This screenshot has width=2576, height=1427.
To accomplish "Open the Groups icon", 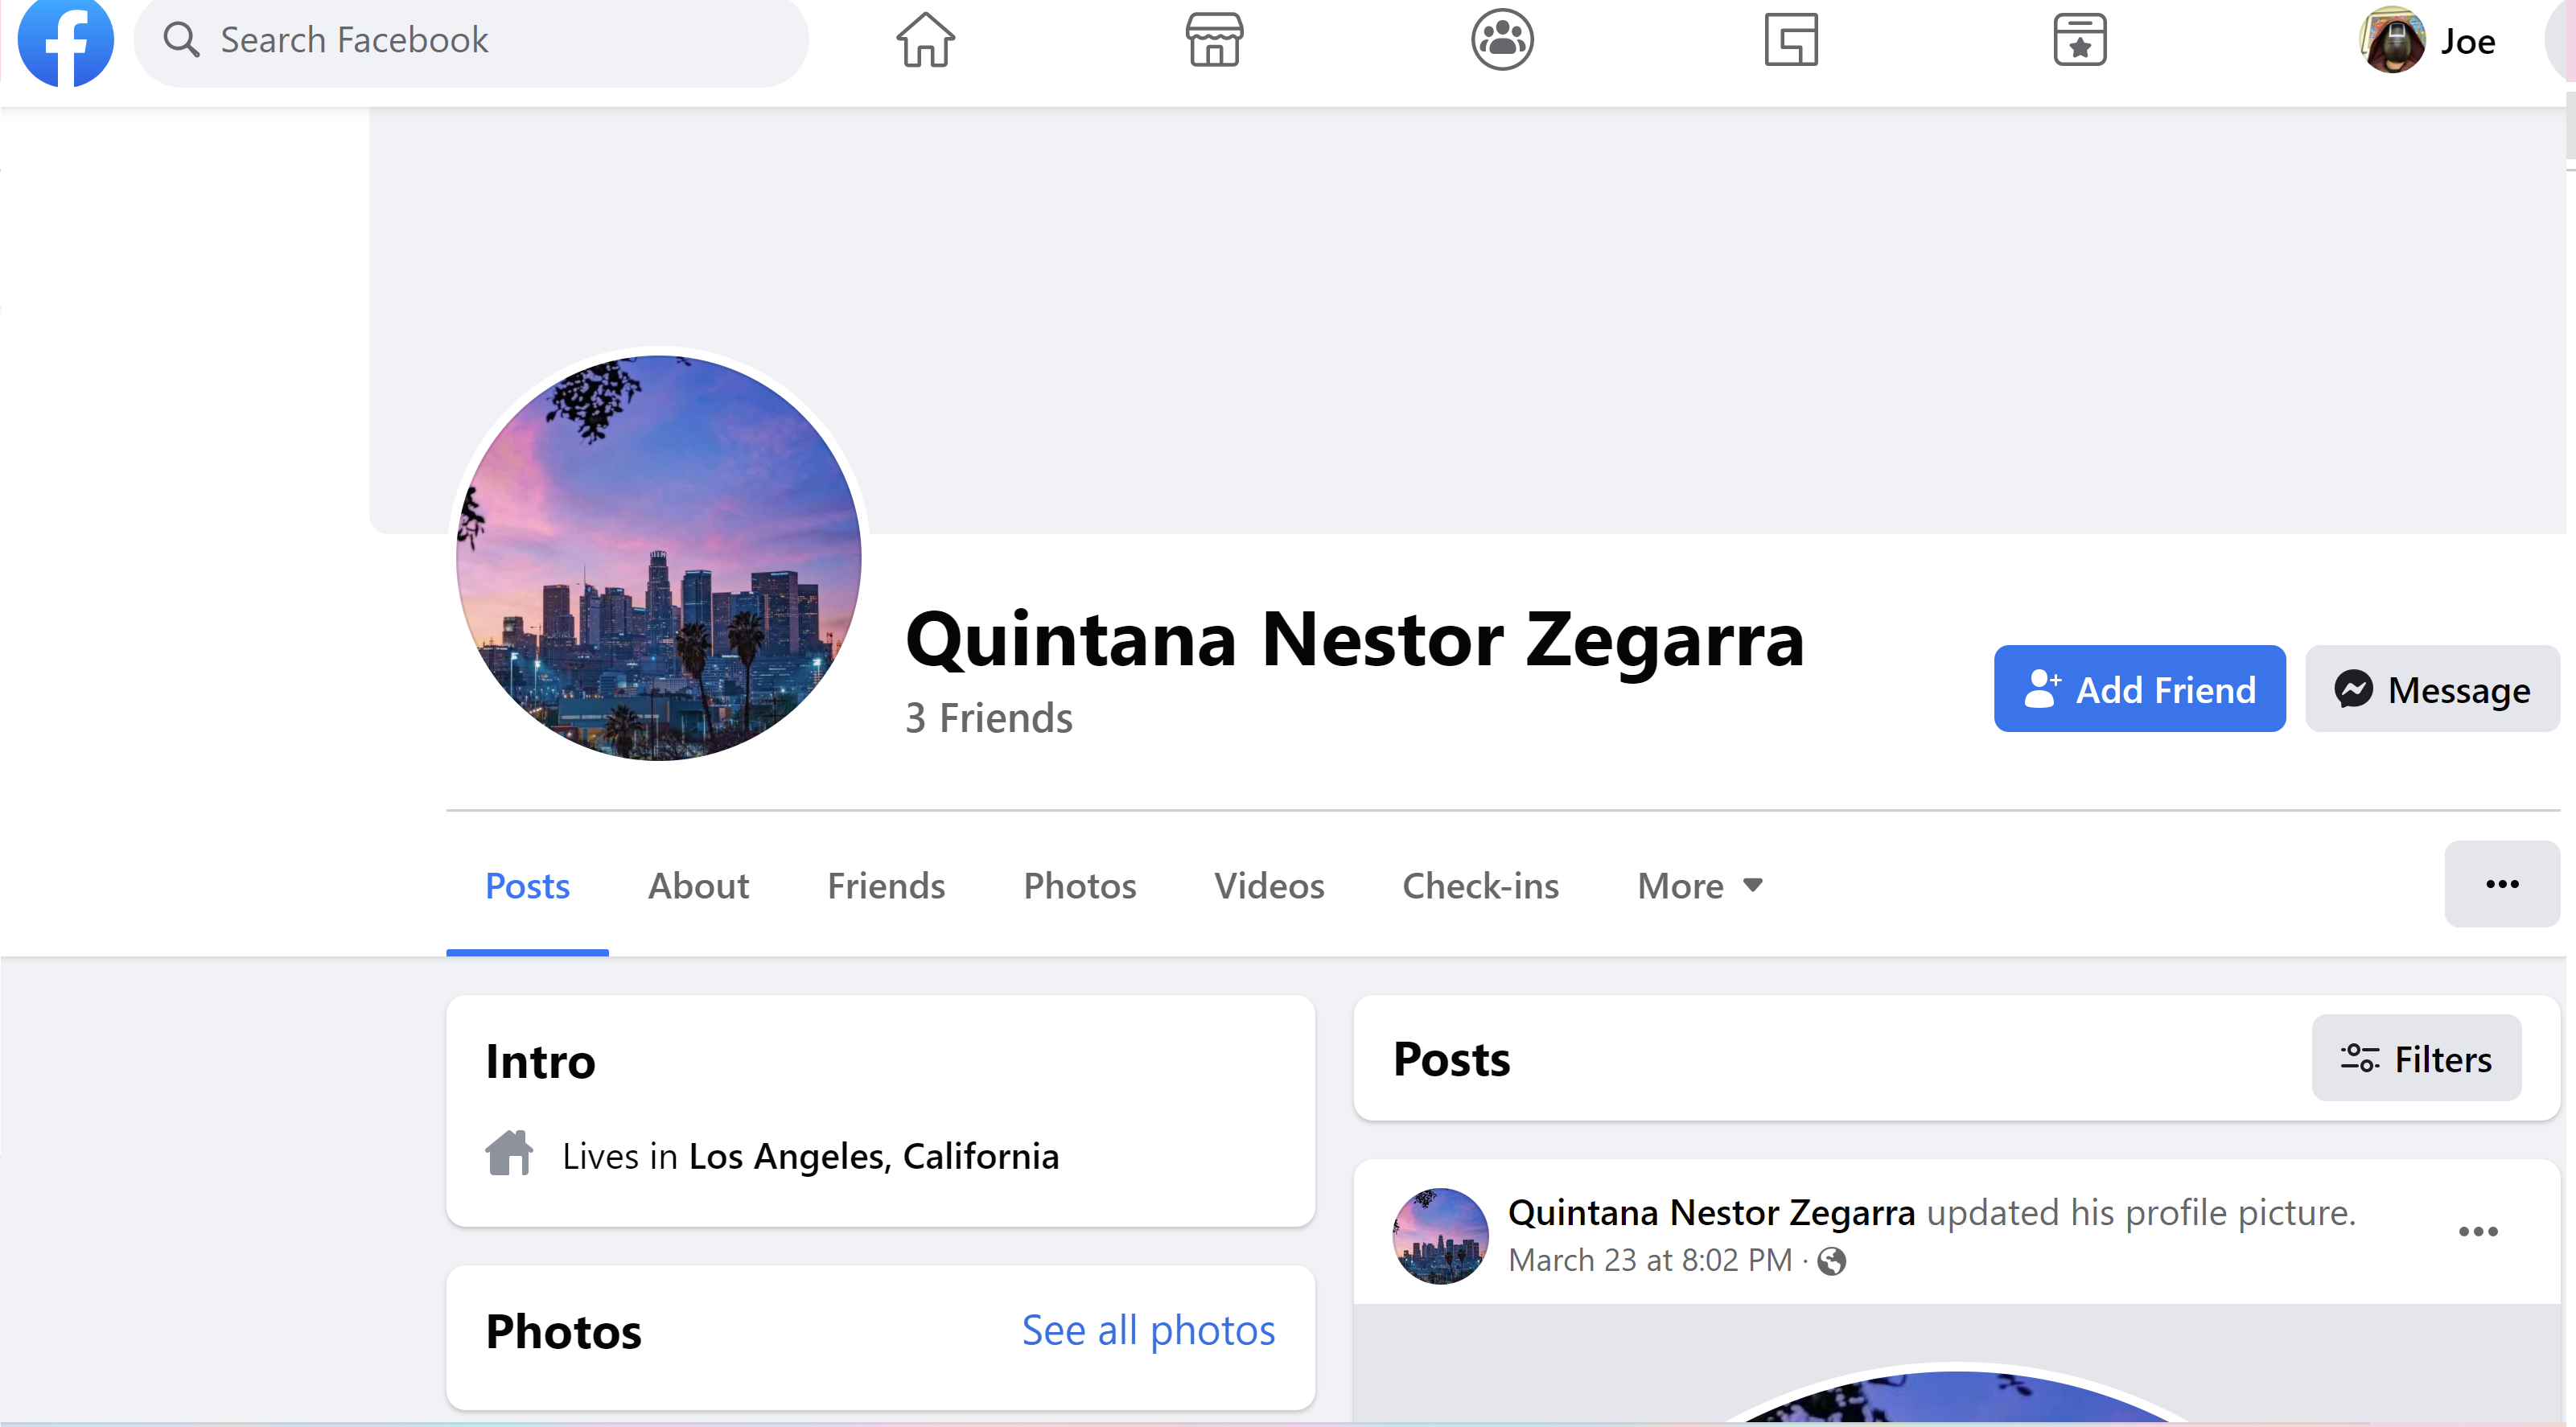I will tap(1502, 41).
